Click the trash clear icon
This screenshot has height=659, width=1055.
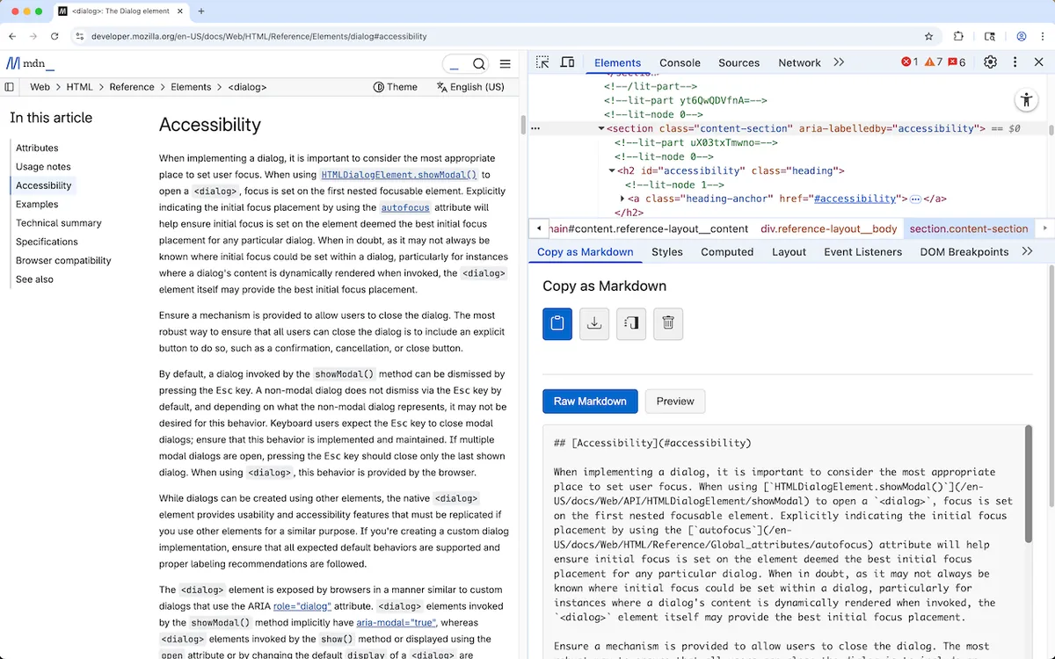pyautogui.click(x=668, y=323)
